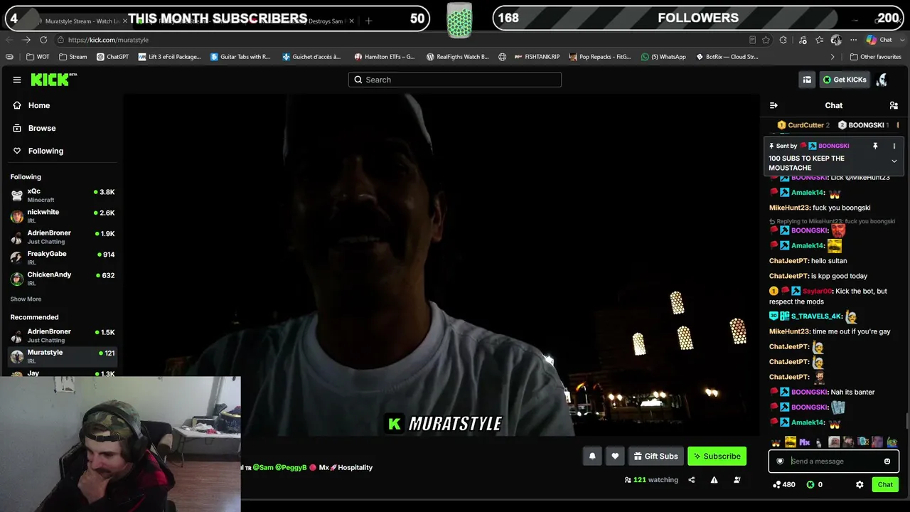Open the Kick hamburger sidebar menu
This screenshot has width=910, height=512.
click(x=17, y=80)
